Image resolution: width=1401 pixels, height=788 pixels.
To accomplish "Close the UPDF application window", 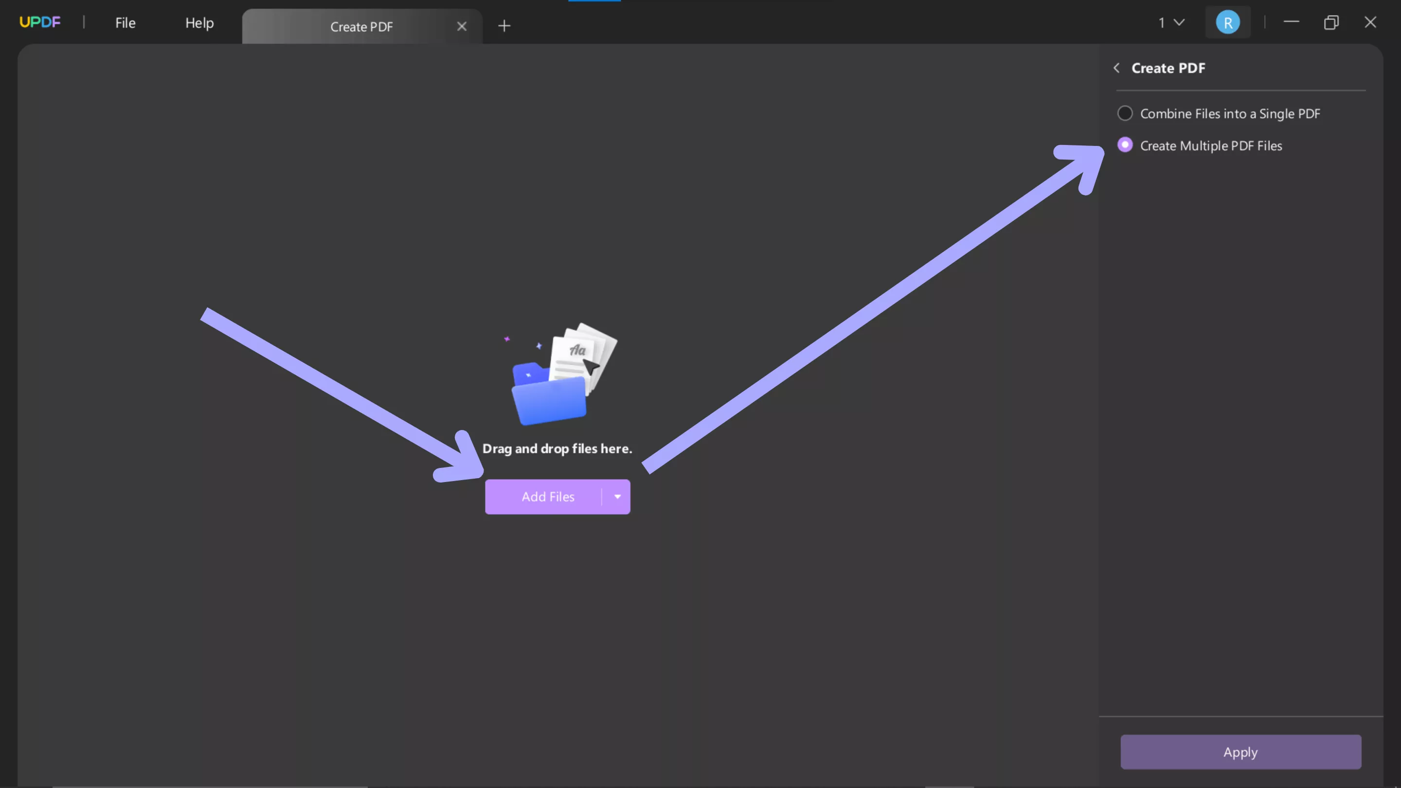I will click(x=1370, y=22).
